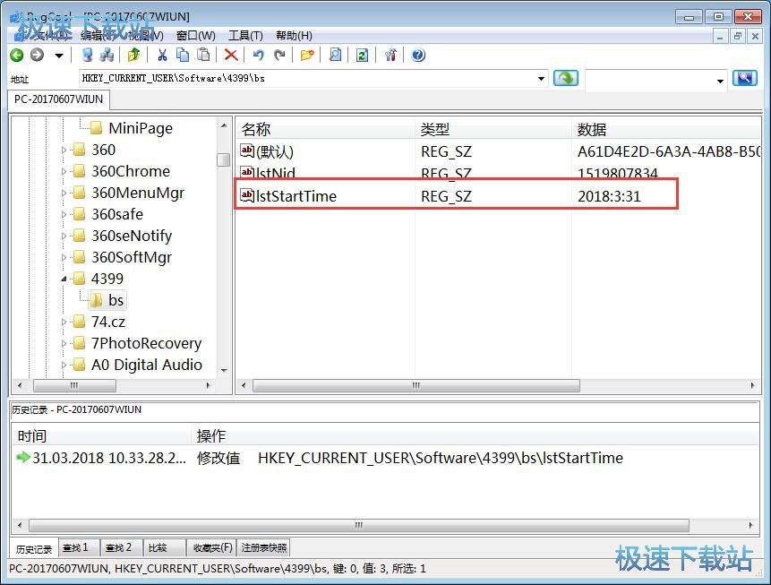Switch to the 查找 2 tab

point(121,547)
